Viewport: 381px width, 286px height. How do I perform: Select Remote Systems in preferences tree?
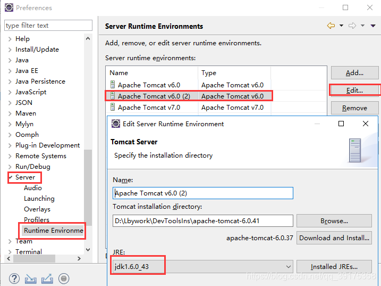[41, 156]
